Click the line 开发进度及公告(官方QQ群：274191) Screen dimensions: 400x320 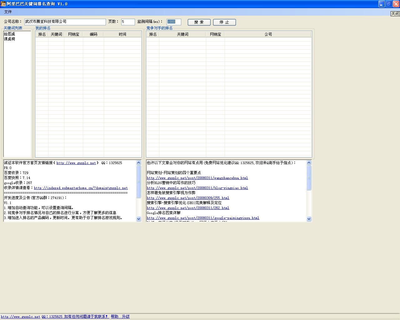click(x=35, y=198)
